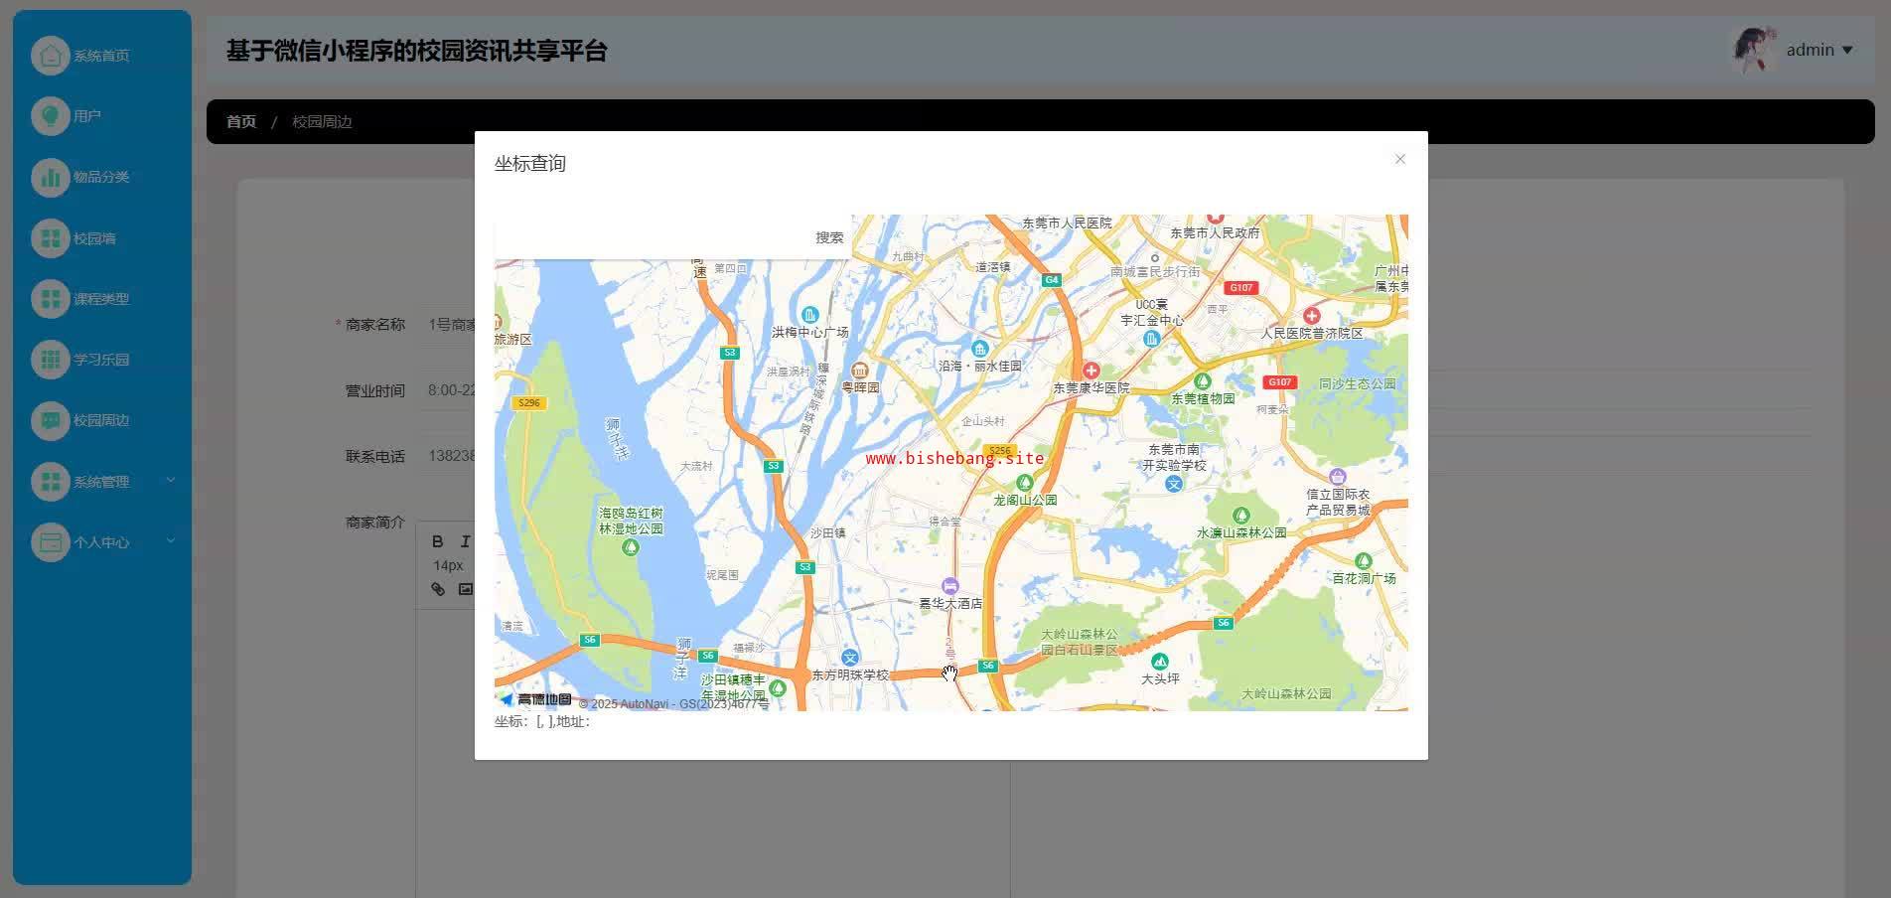
Task: Click the 东莞市人民政府 map label
Action: tap(1215, 233)
